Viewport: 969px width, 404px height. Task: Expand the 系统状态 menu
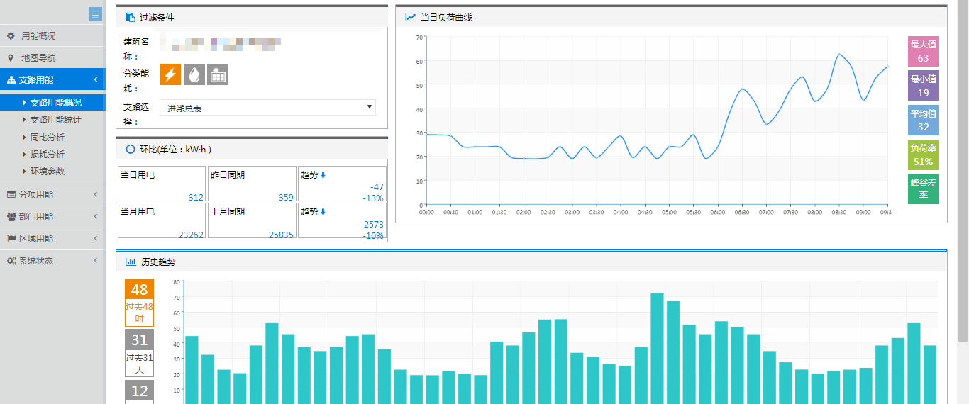coord(53,260)
